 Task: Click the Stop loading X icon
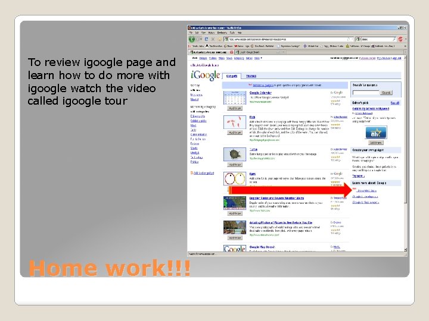point(213,39)
